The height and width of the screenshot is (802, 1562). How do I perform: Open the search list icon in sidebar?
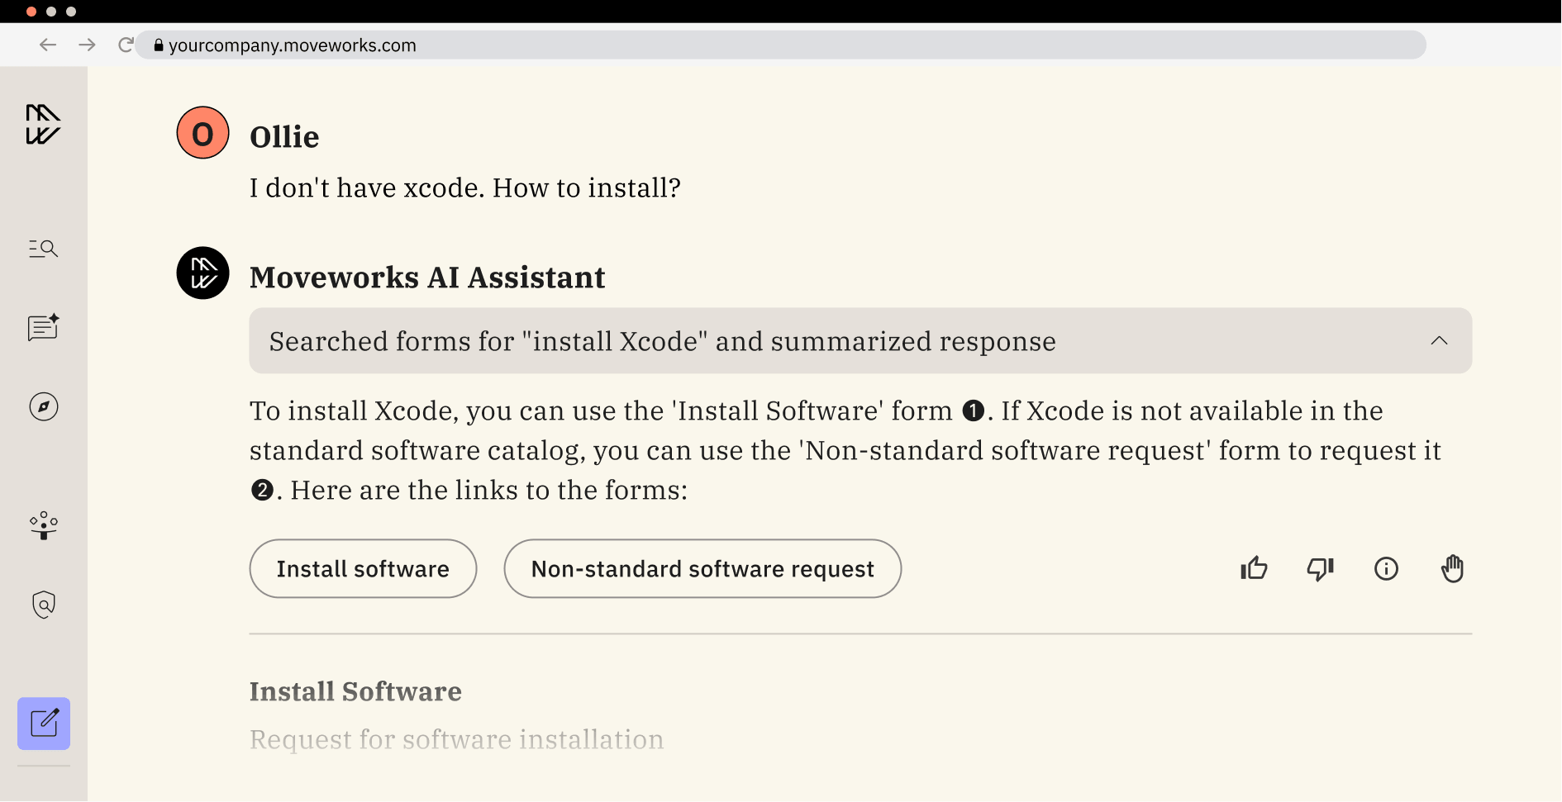click(x=43, y=249)
